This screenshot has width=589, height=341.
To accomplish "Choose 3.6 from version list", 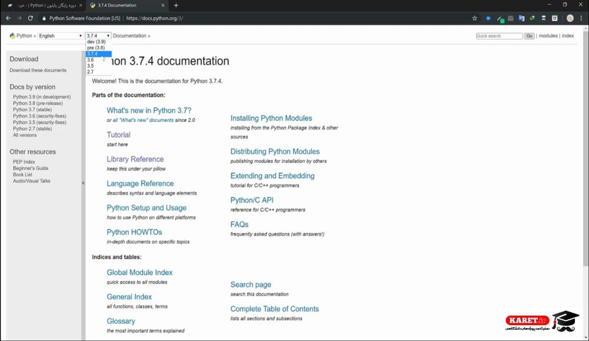I will pos(98,59).
